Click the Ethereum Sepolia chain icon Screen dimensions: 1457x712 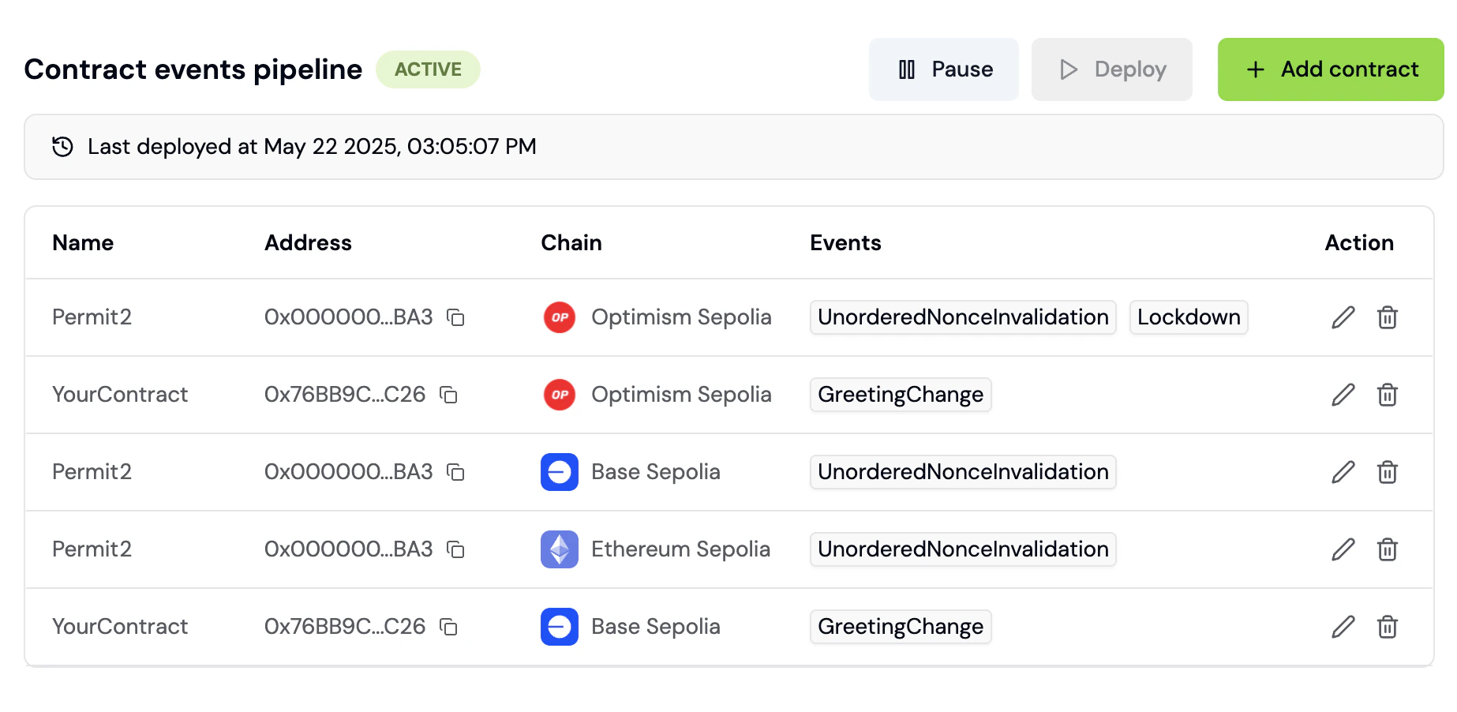point(559,549)
